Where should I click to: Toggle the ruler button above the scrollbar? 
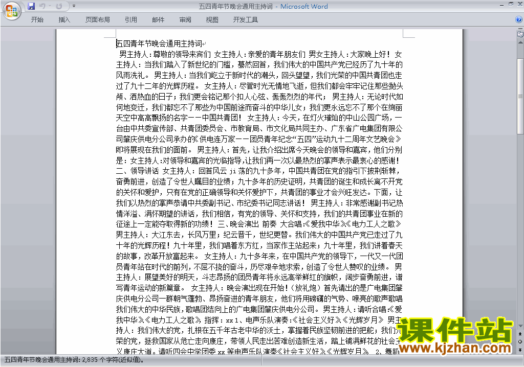pyautogui.click(x=520, y=34)
